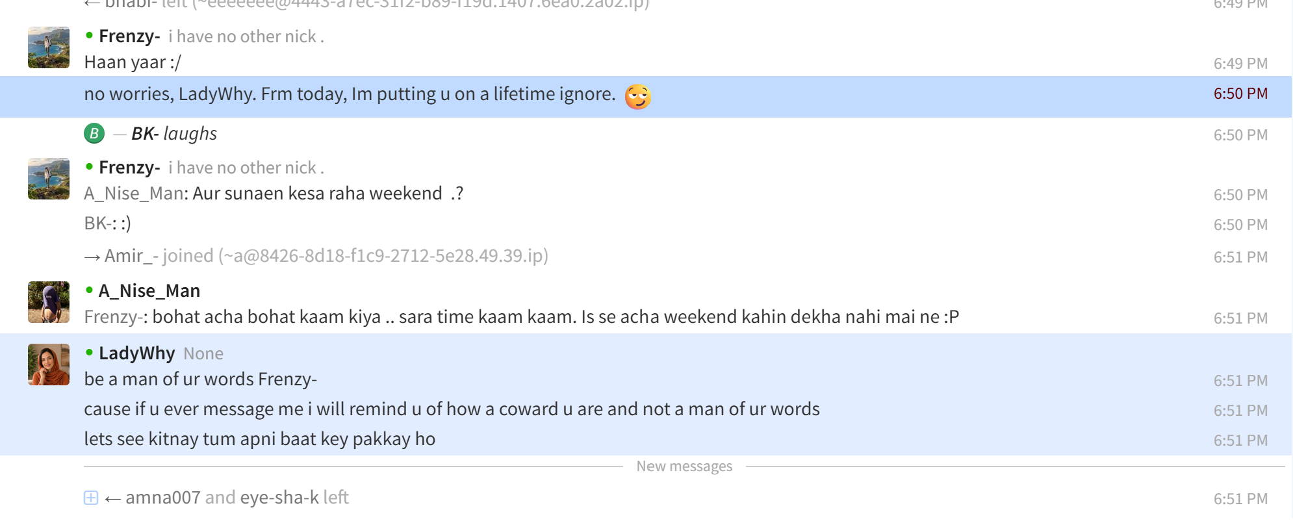The image size is (1293, 525).
Task: Expand the collapsed amna007 and eye-sha-k left entry
Action: coord(91,498)
